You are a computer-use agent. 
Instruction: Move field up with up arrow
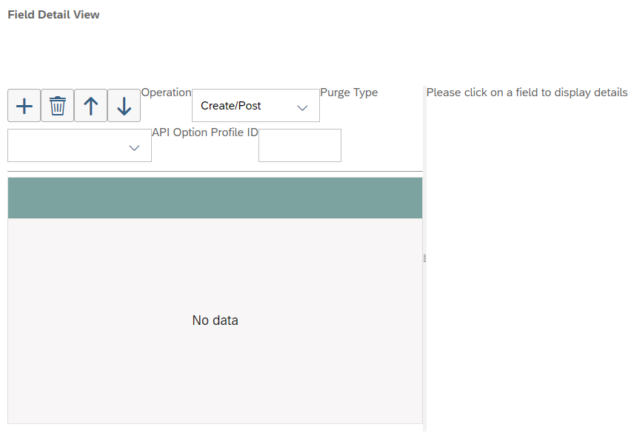91,106
